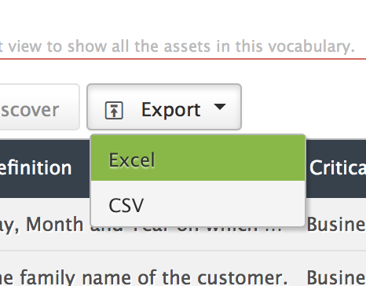
Task: Click the 'show all the assets' hint text
Action: point(139,46)
